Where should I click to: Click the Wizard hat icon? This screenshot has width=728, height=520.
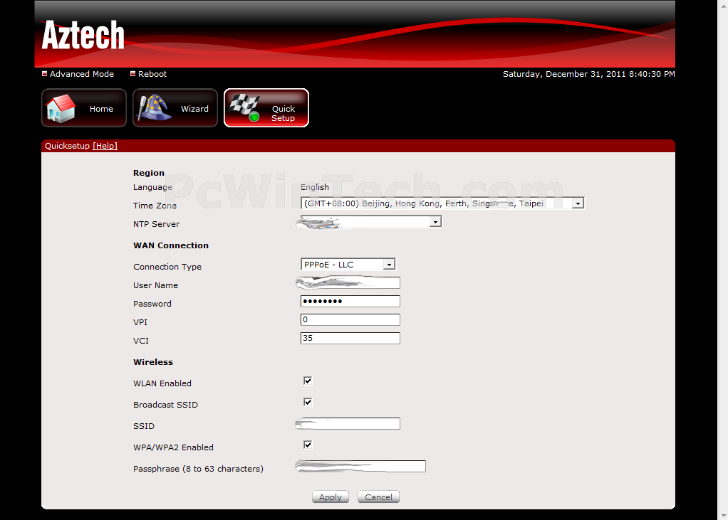tap(154, 108)
